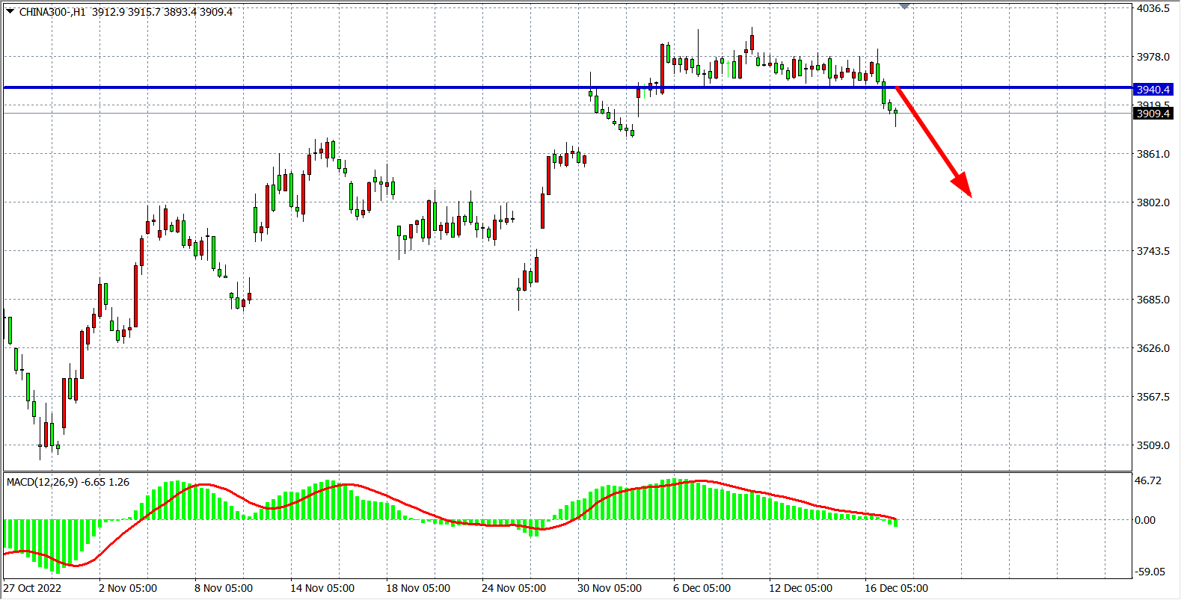Click the 46.72 MACD scale value
Screen dimensions: 1181x600
tap(1148, 480)
